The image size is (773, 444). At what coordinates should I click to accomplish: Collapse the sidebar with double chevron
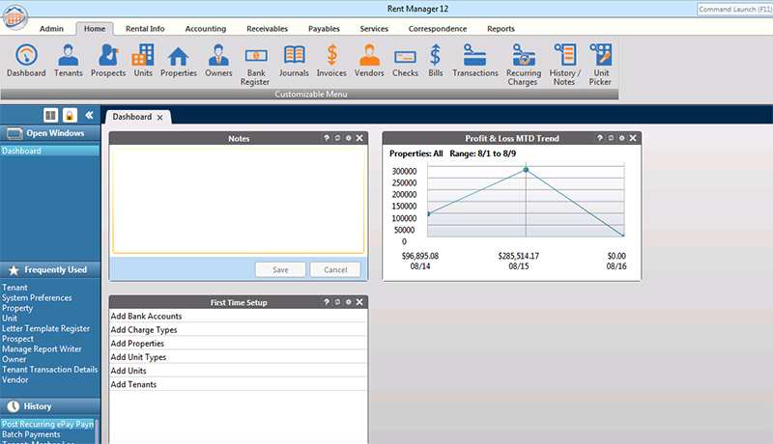pyautogui.click(x=89, y=115)
